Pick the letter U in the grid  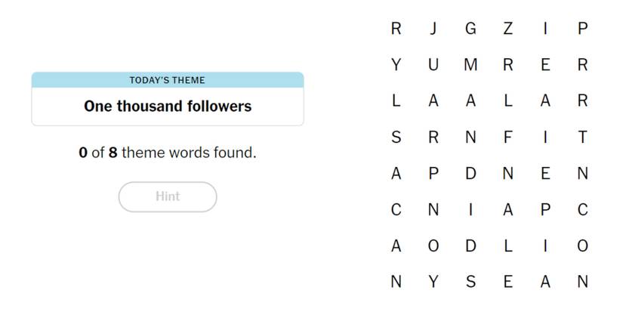433,65
